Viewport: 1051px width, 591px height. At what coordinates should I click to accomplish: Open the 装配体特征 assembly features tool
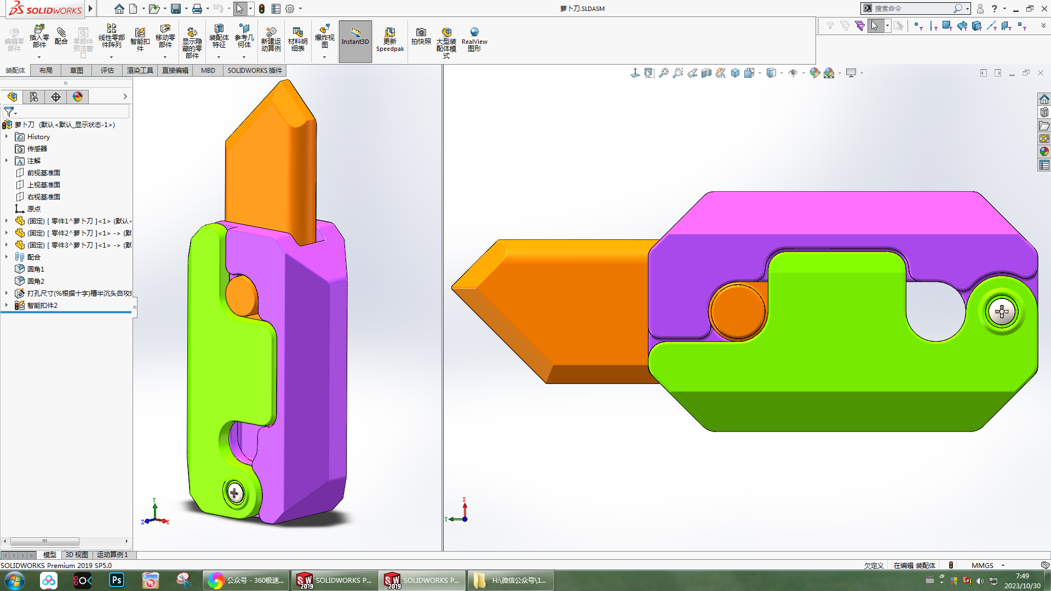point(219,37)
